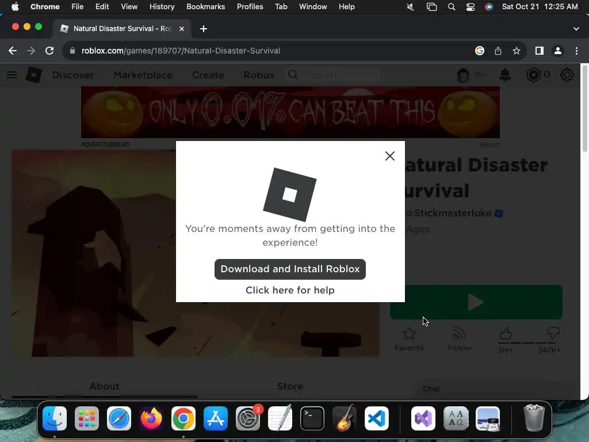Open the File menu
This screenshot has height=442, width=589.
78,7
